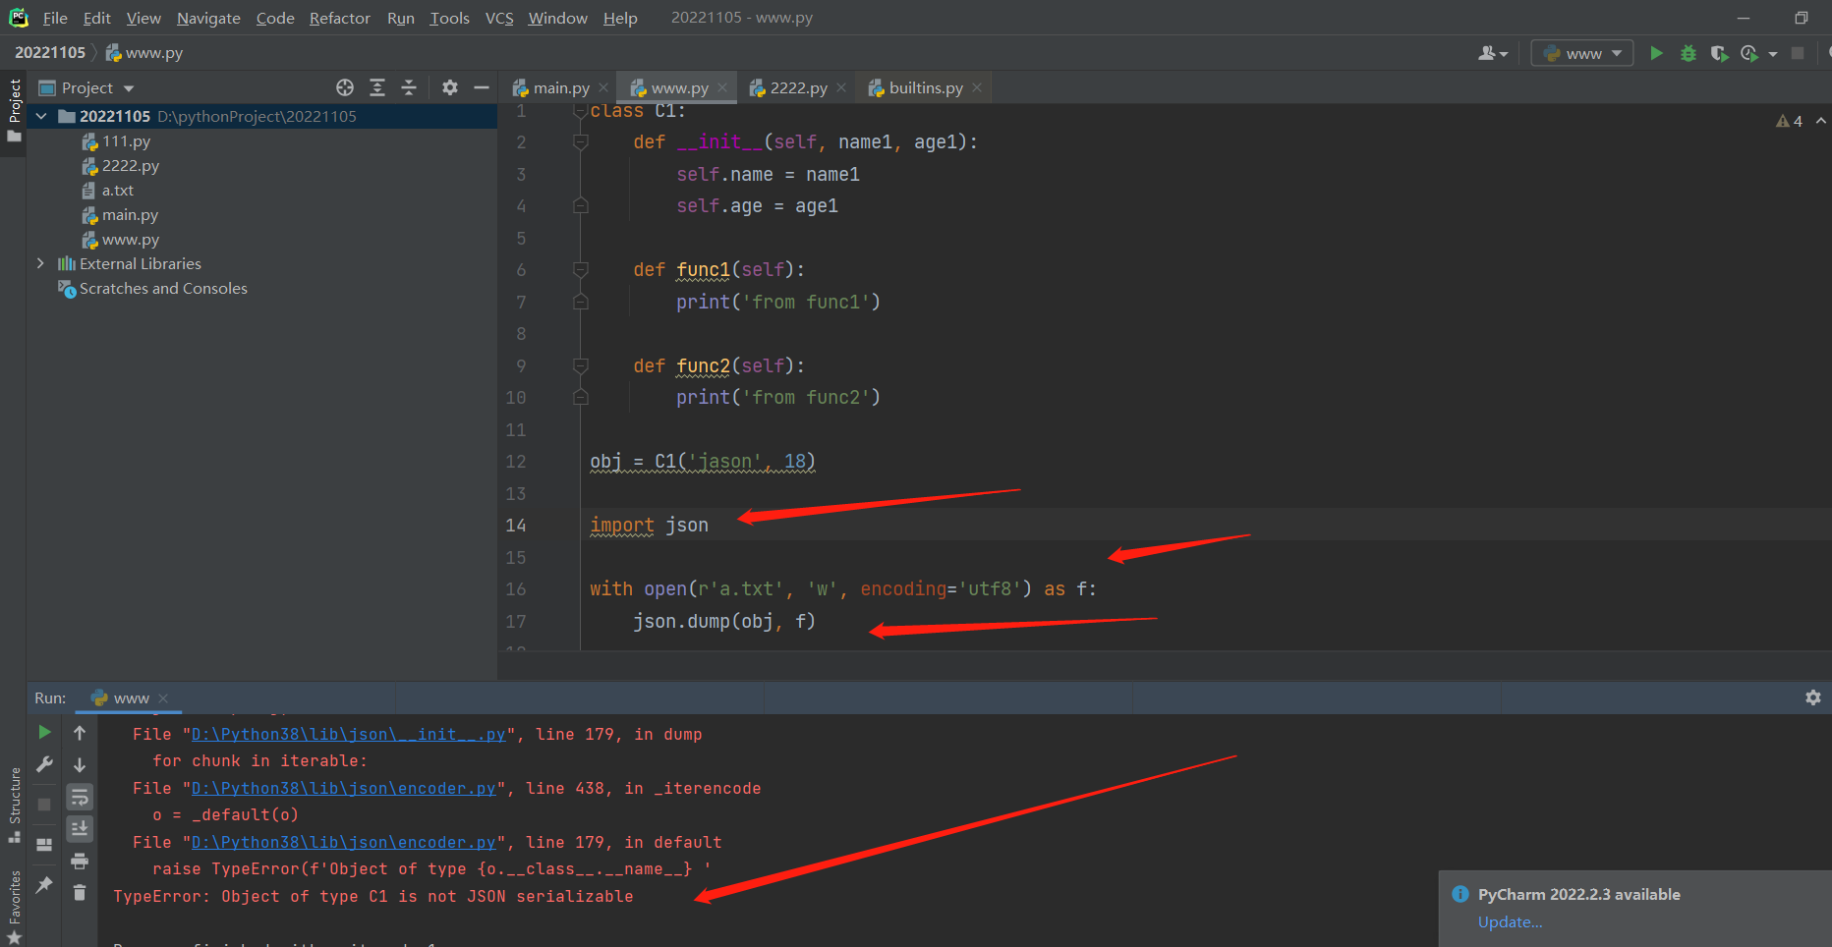Open encoder.py link at line 438
This screenshot has width=1832, height=947.
(x=343, y=788)
